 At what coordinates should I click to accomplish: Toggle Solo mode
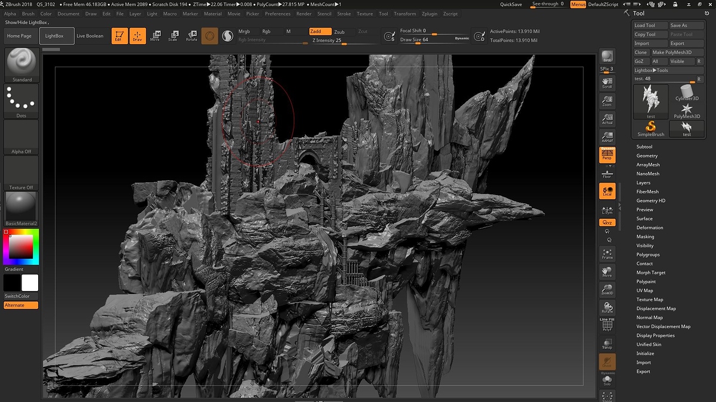pyautogui.click(x=607, y=380)
